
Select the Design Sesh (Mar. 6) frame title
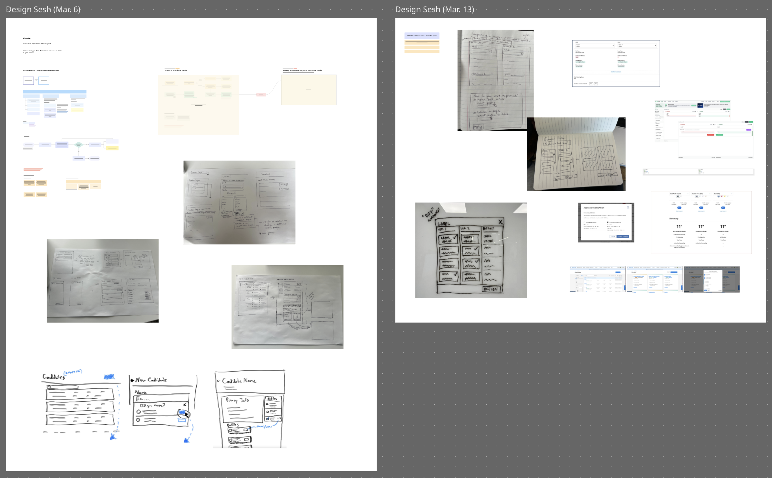43,10
